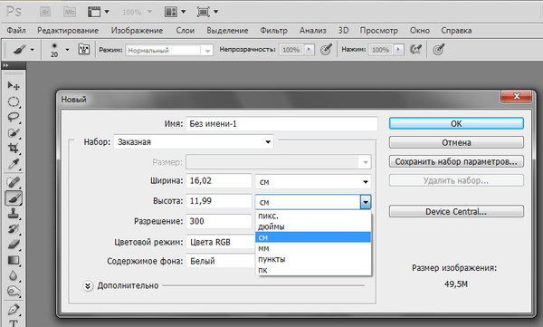The width and height of the screenshot is (543, 327).
Task: Choose пк from units list
Action: (x=313, y=270)
